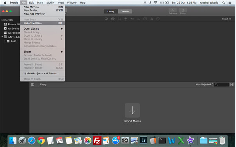The width and height of the screenshot is (236, 147).
Task: Click the Spotlight search icon
Action: click(x=224, y=3)
